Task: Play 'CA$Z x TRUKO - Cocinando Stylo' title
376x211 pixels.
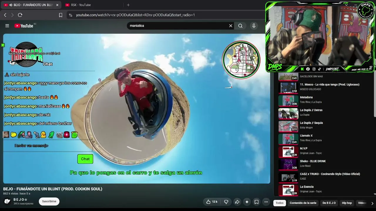Action: click(330, 174)
